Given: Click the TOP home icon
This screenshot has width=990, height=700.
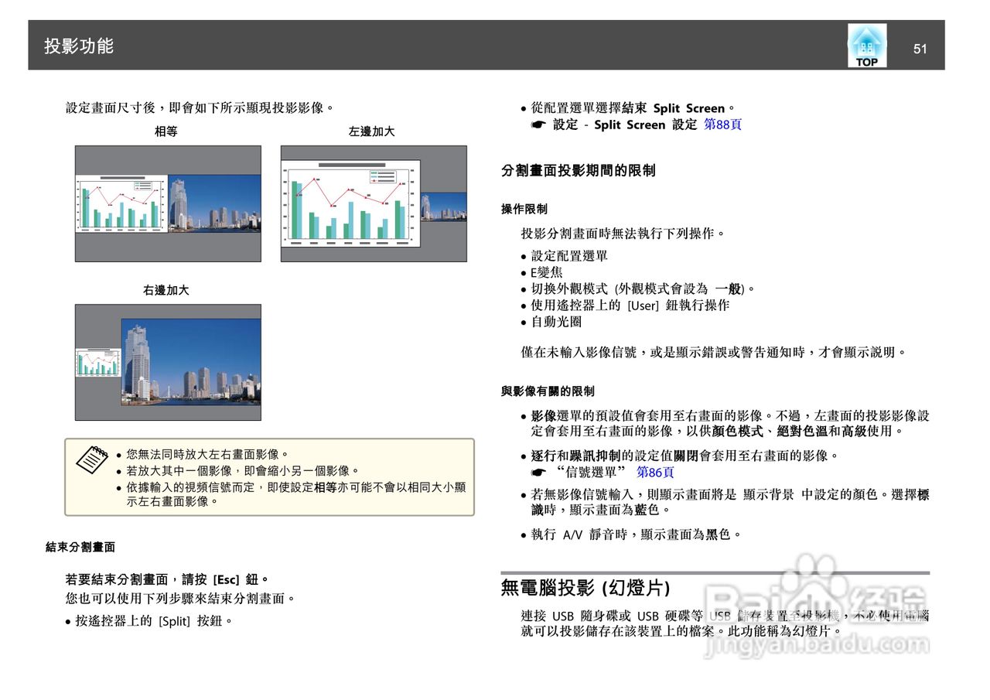Looking at the screenshot, I should 867,46.
